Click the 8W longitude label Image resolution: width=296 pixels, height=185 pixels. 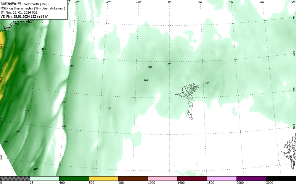[170, 2]
